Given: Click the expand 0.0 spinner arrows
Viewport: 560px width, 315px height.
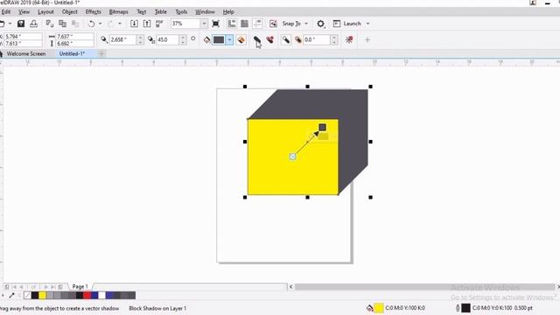Looking at the screenshot, I should (x=334, y=39).
